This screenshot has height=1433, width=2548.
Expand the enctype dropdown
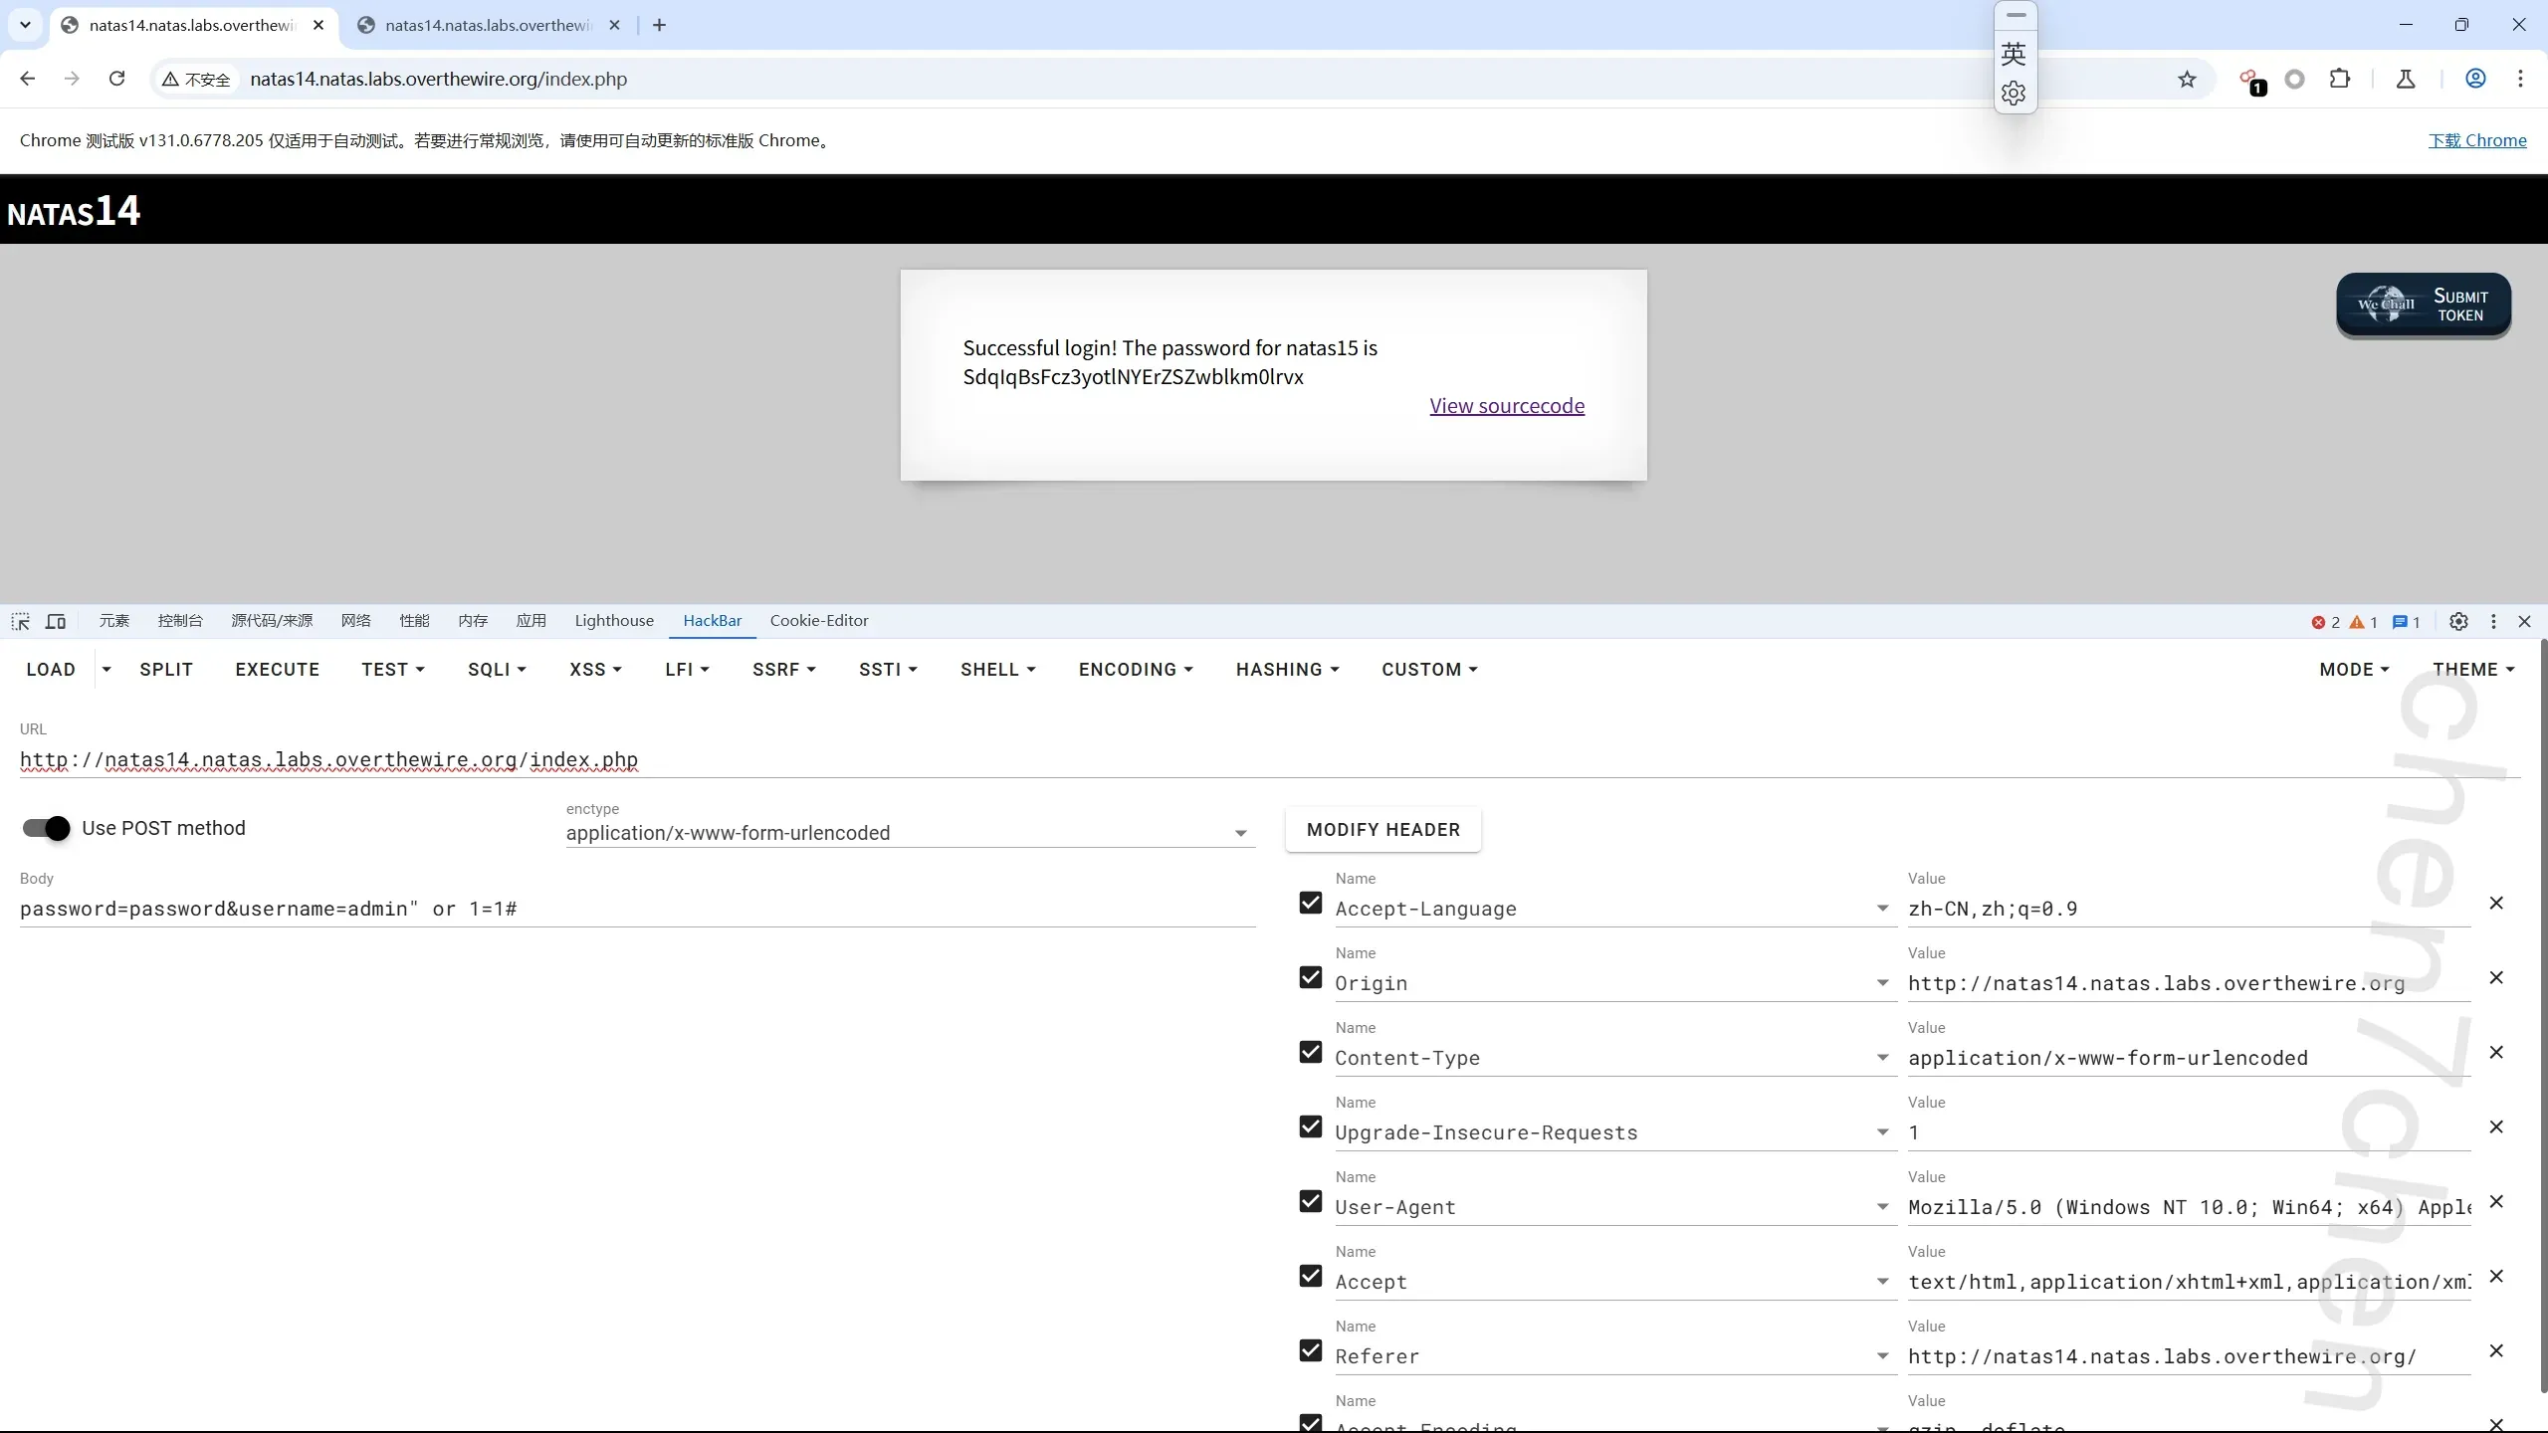1240,833
